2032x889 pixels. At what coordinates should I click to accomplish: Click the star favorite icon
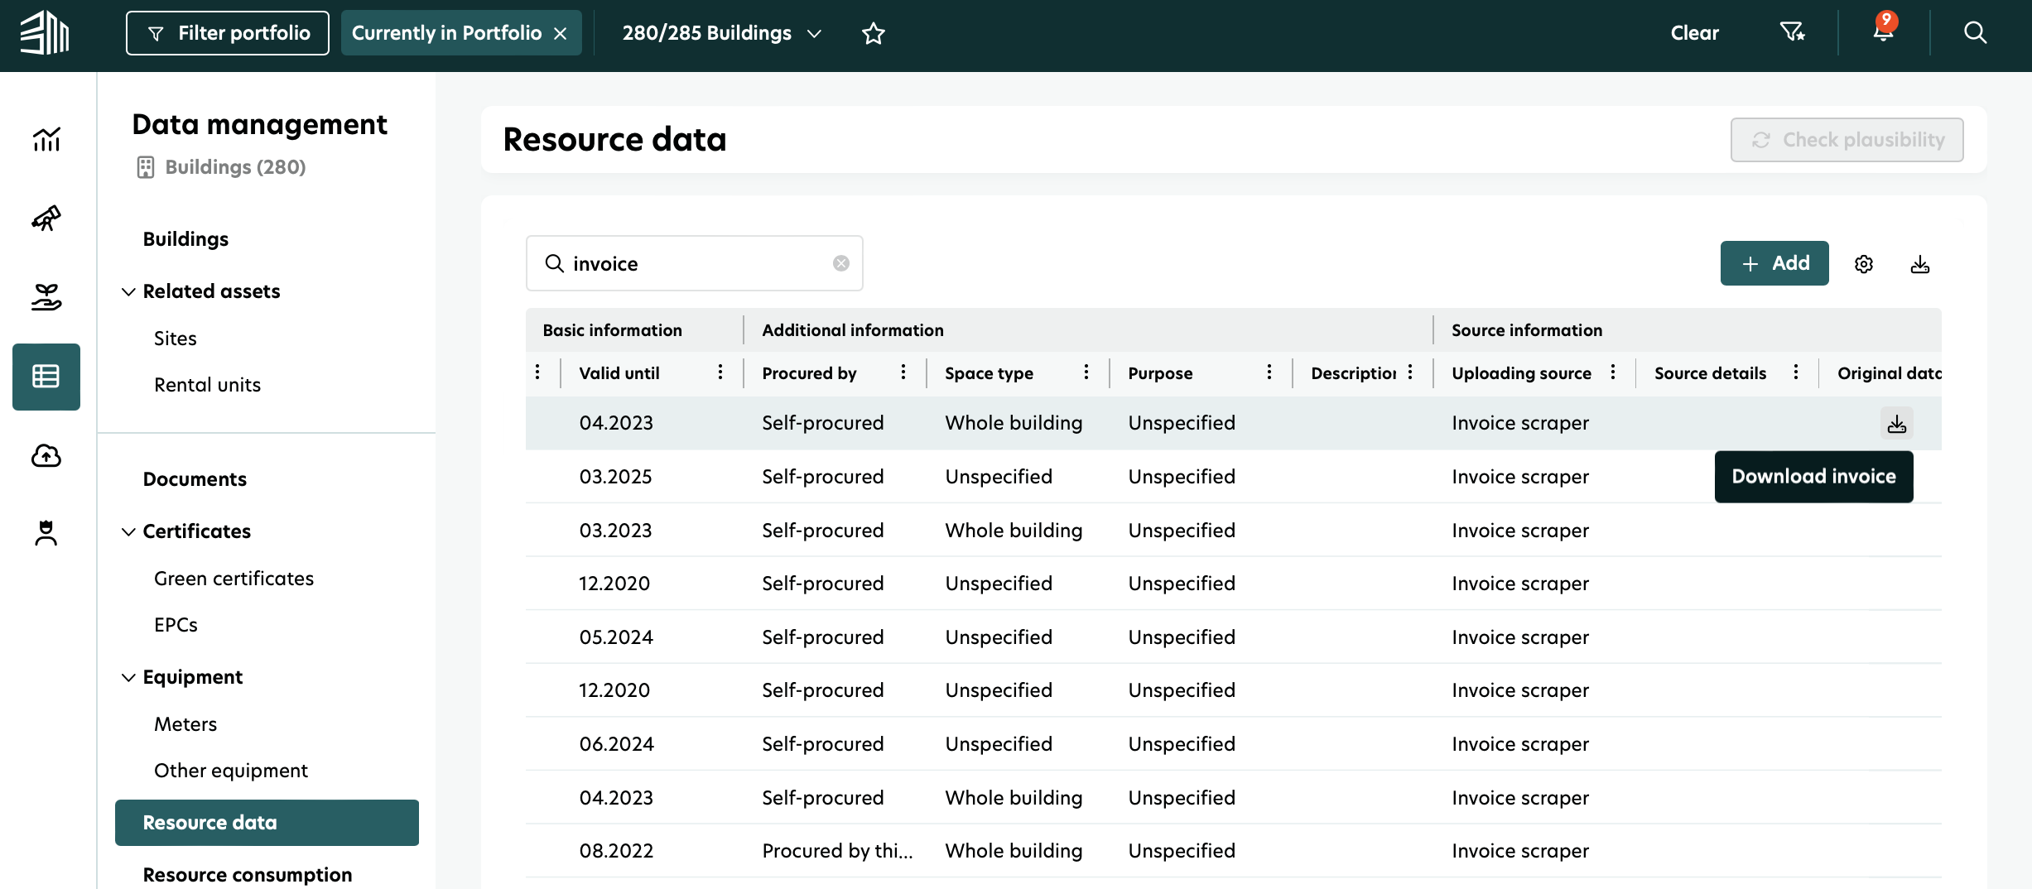pos(874,33)
